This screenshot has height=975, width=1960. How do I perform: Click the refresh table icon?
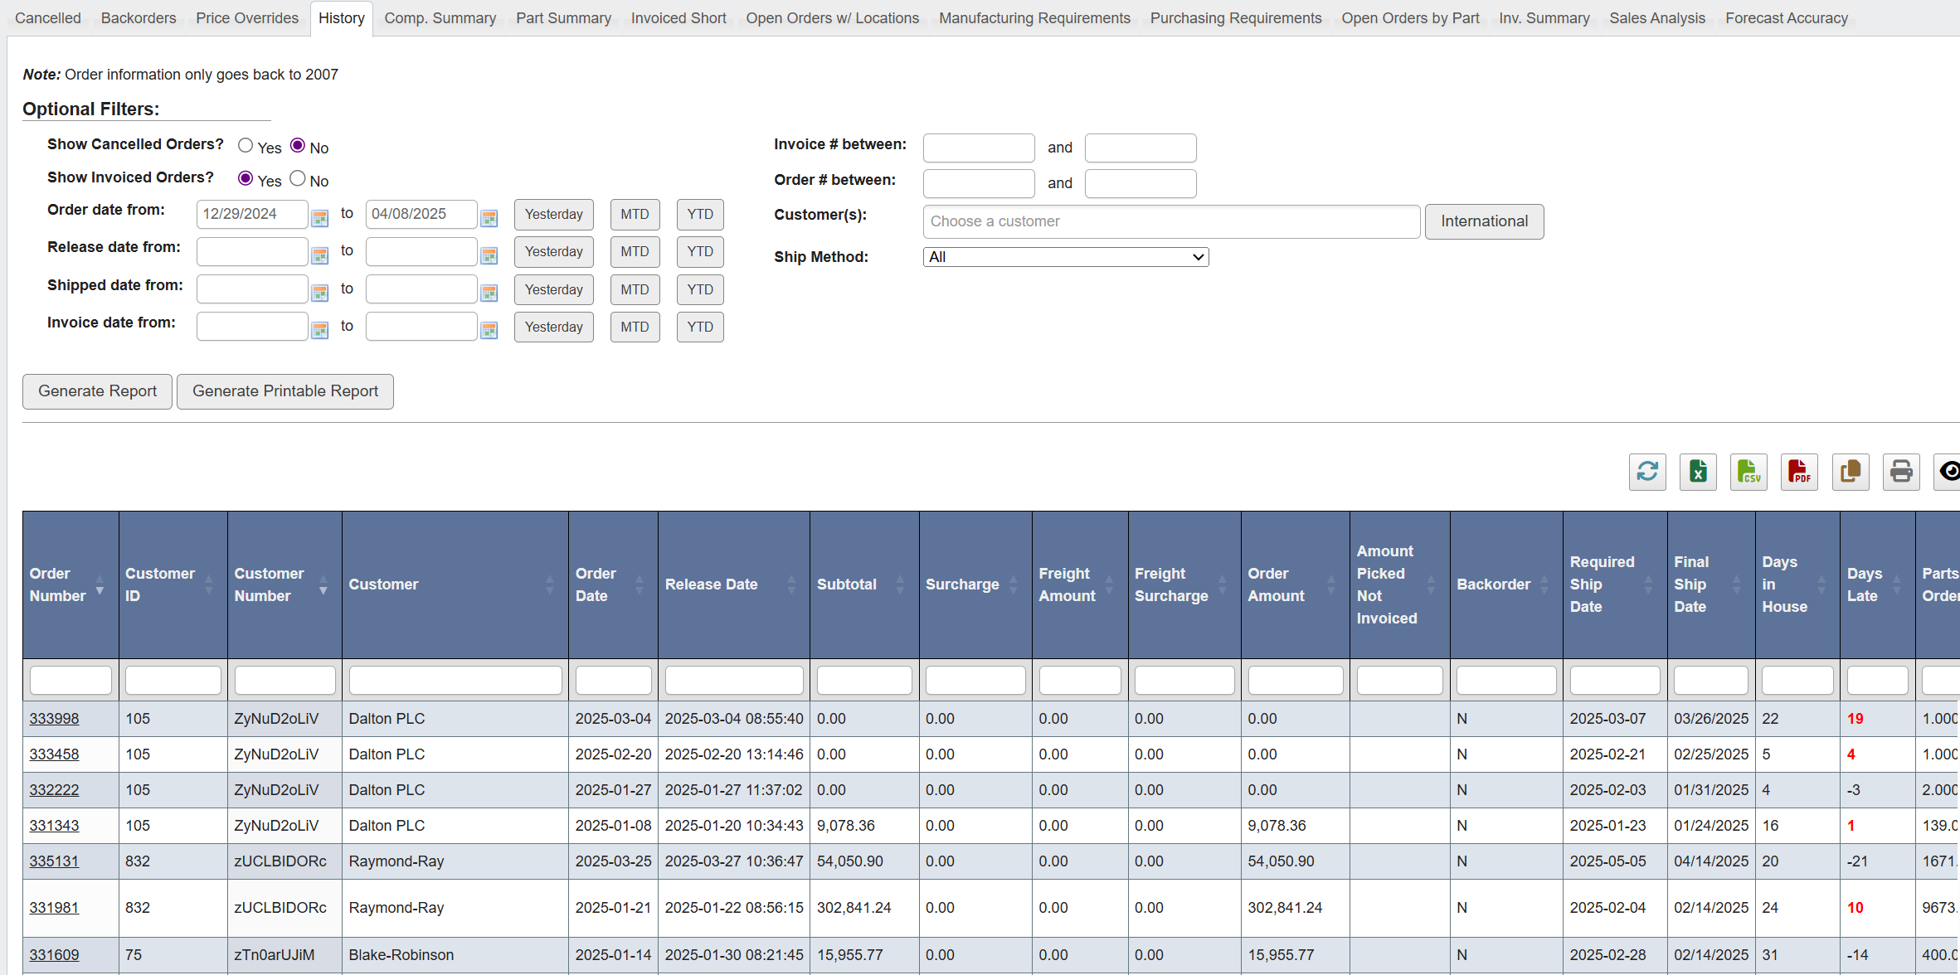(1646, 472)
